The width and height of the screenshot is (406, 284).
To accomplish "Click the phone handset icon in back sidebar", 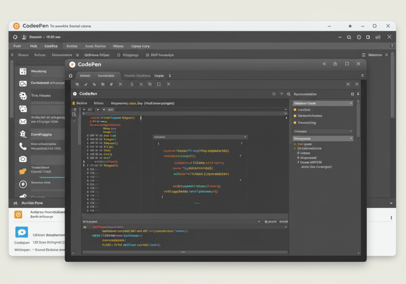I will (x=23, y=147).
